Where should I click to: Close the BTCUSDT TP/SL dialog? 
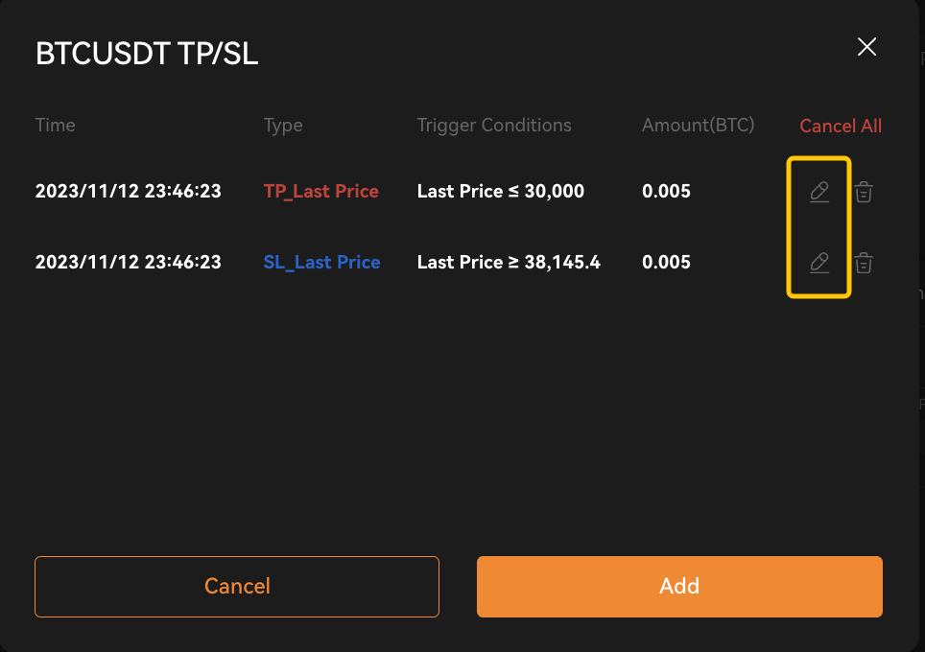click(866, 46)
